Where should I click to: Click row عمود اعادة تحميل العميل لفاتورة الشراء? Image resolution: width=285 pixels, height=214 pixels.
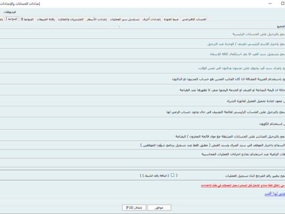point(142,101)
